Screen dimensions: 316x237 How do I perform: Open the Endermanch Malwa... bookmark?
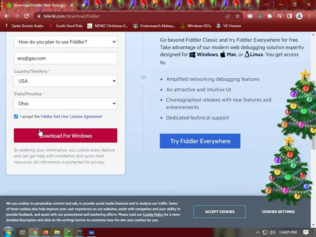[154, 26]
